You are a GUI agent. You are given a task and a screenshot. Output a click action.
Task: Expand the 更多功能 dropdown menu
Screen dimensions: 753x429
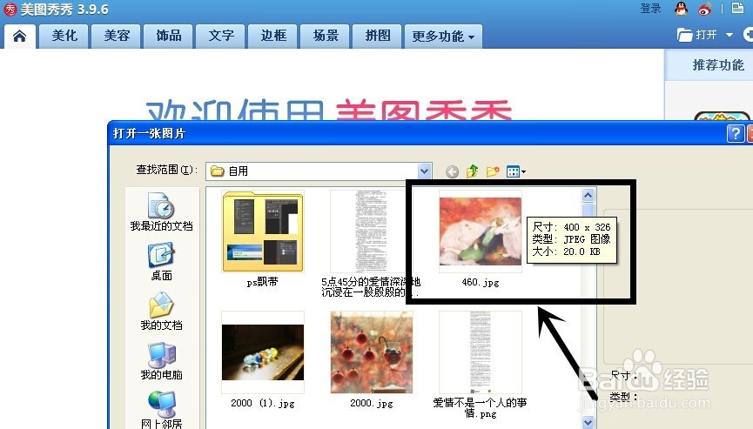click(443, 36)
